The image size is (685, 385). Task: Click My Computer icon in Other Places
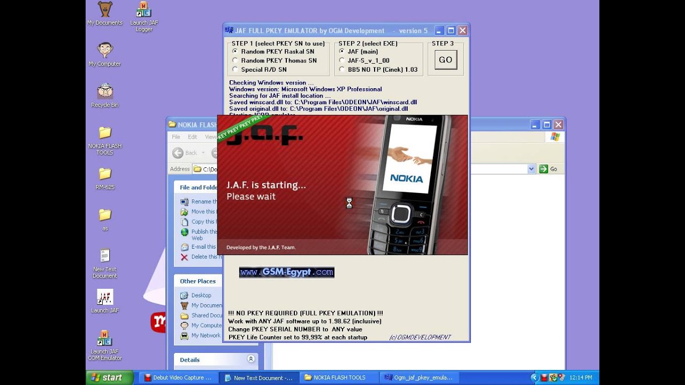pos(184,326)
